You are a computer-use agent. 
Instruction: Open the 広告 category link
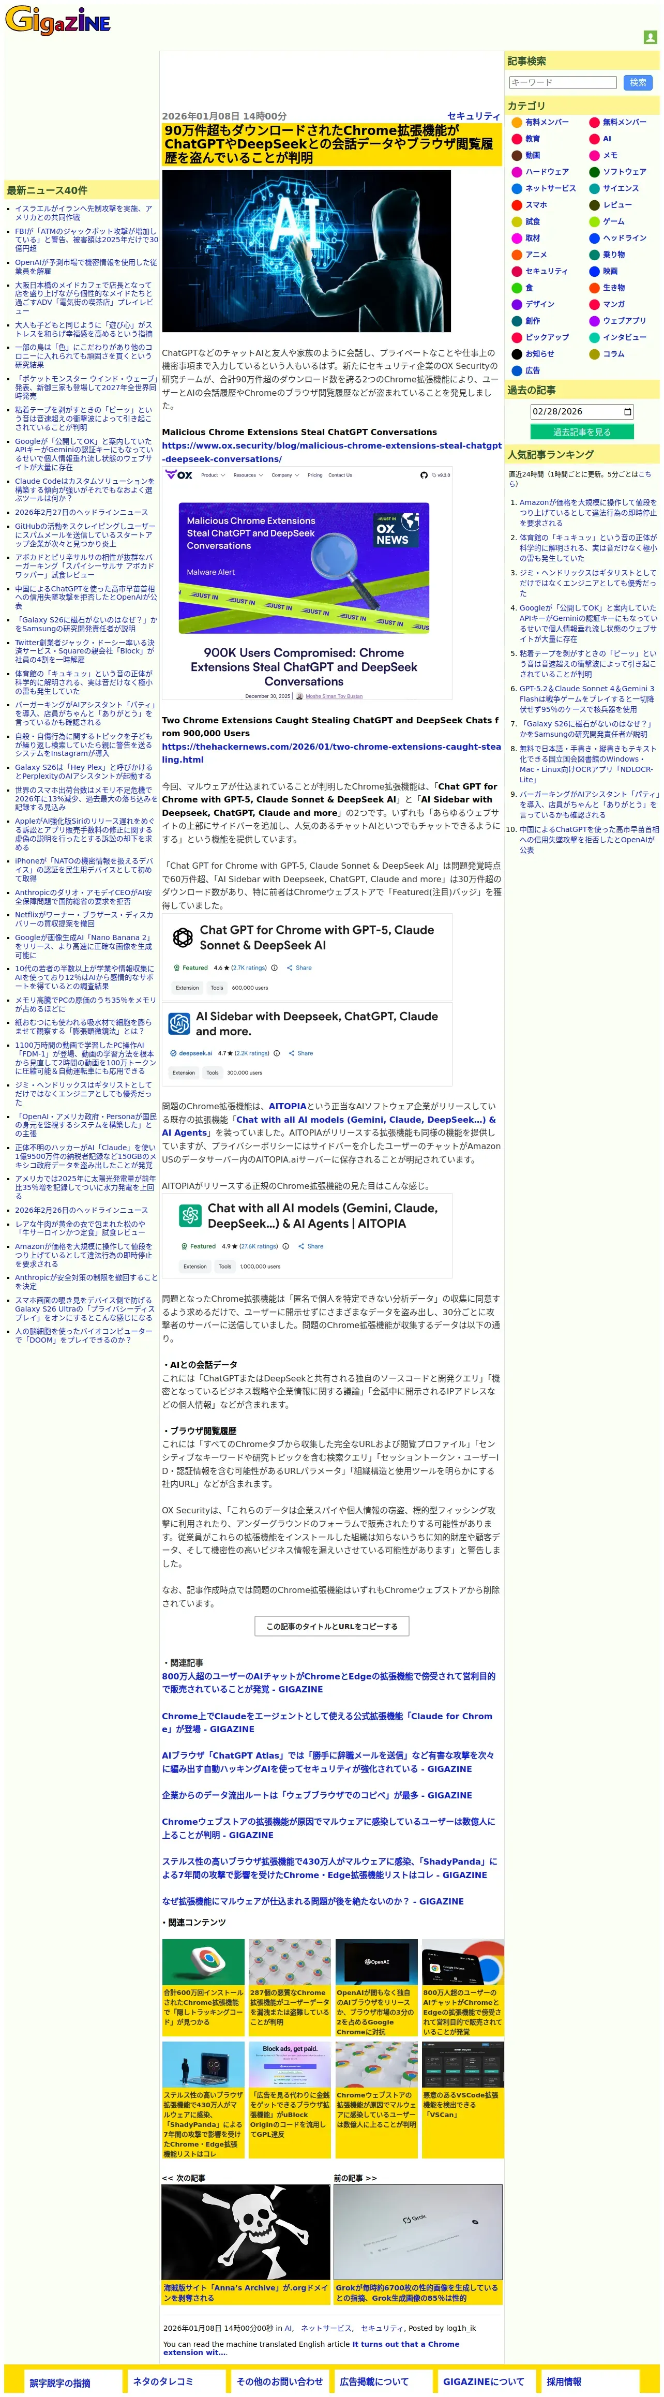(532, 370)
